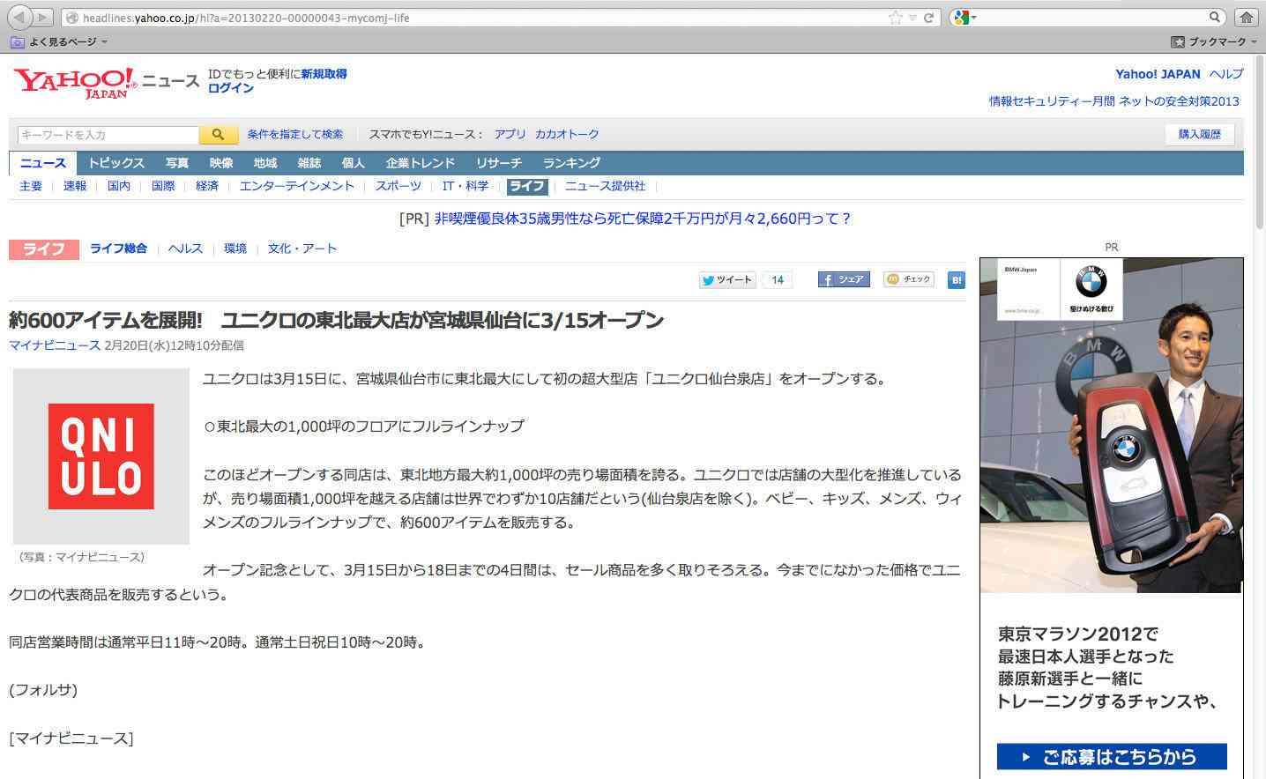Open the ライフ総合 subcategory

(x=118, y=249)
